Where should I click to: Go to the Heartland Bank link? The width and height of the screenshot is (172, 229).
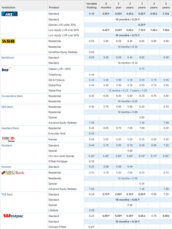(10, 128)
